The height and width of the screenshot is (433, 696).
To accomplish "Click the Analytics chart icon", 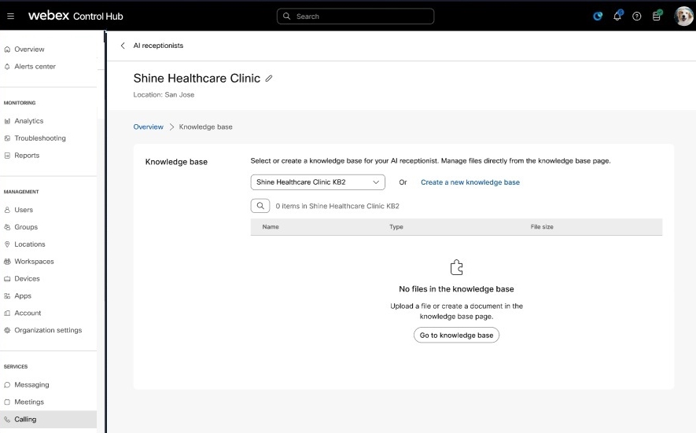I will pyautogui.click(x=7, y=121).
